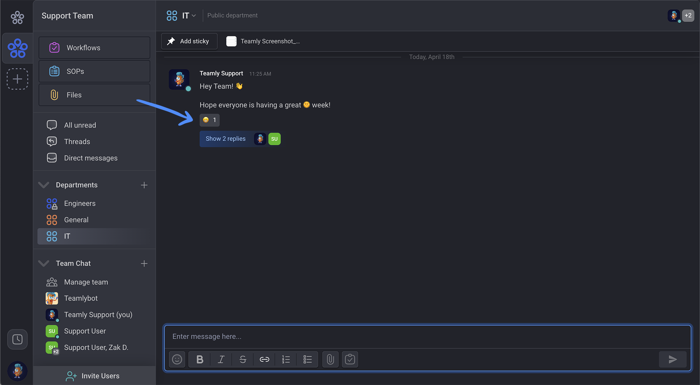Screen dimensions: 700x385
Task: Open Workflows section
Action: point(94,48)
